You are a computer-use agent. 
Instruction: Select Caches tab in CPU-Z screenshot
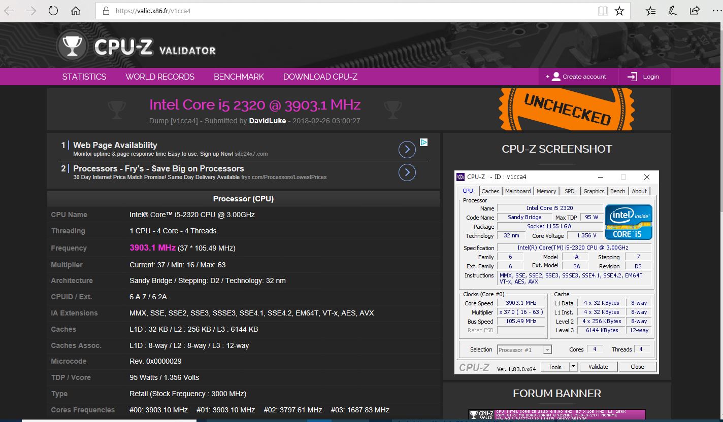coord(490,191)
